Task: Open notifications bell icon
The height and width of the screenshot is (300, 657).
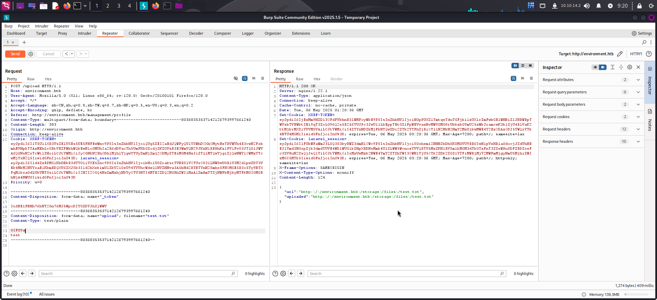Action: (x=599, y=6)
